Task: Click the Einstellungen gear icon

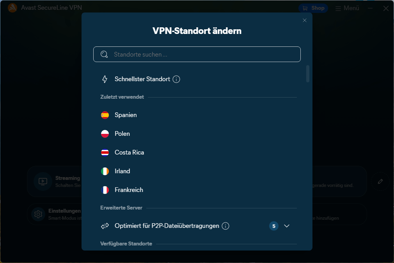Action: (38, 214)
